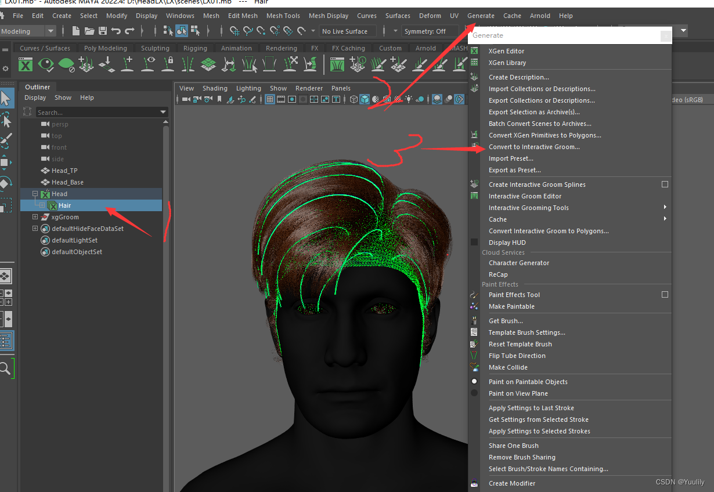Select defaultLightSet in Outliner

74,240
